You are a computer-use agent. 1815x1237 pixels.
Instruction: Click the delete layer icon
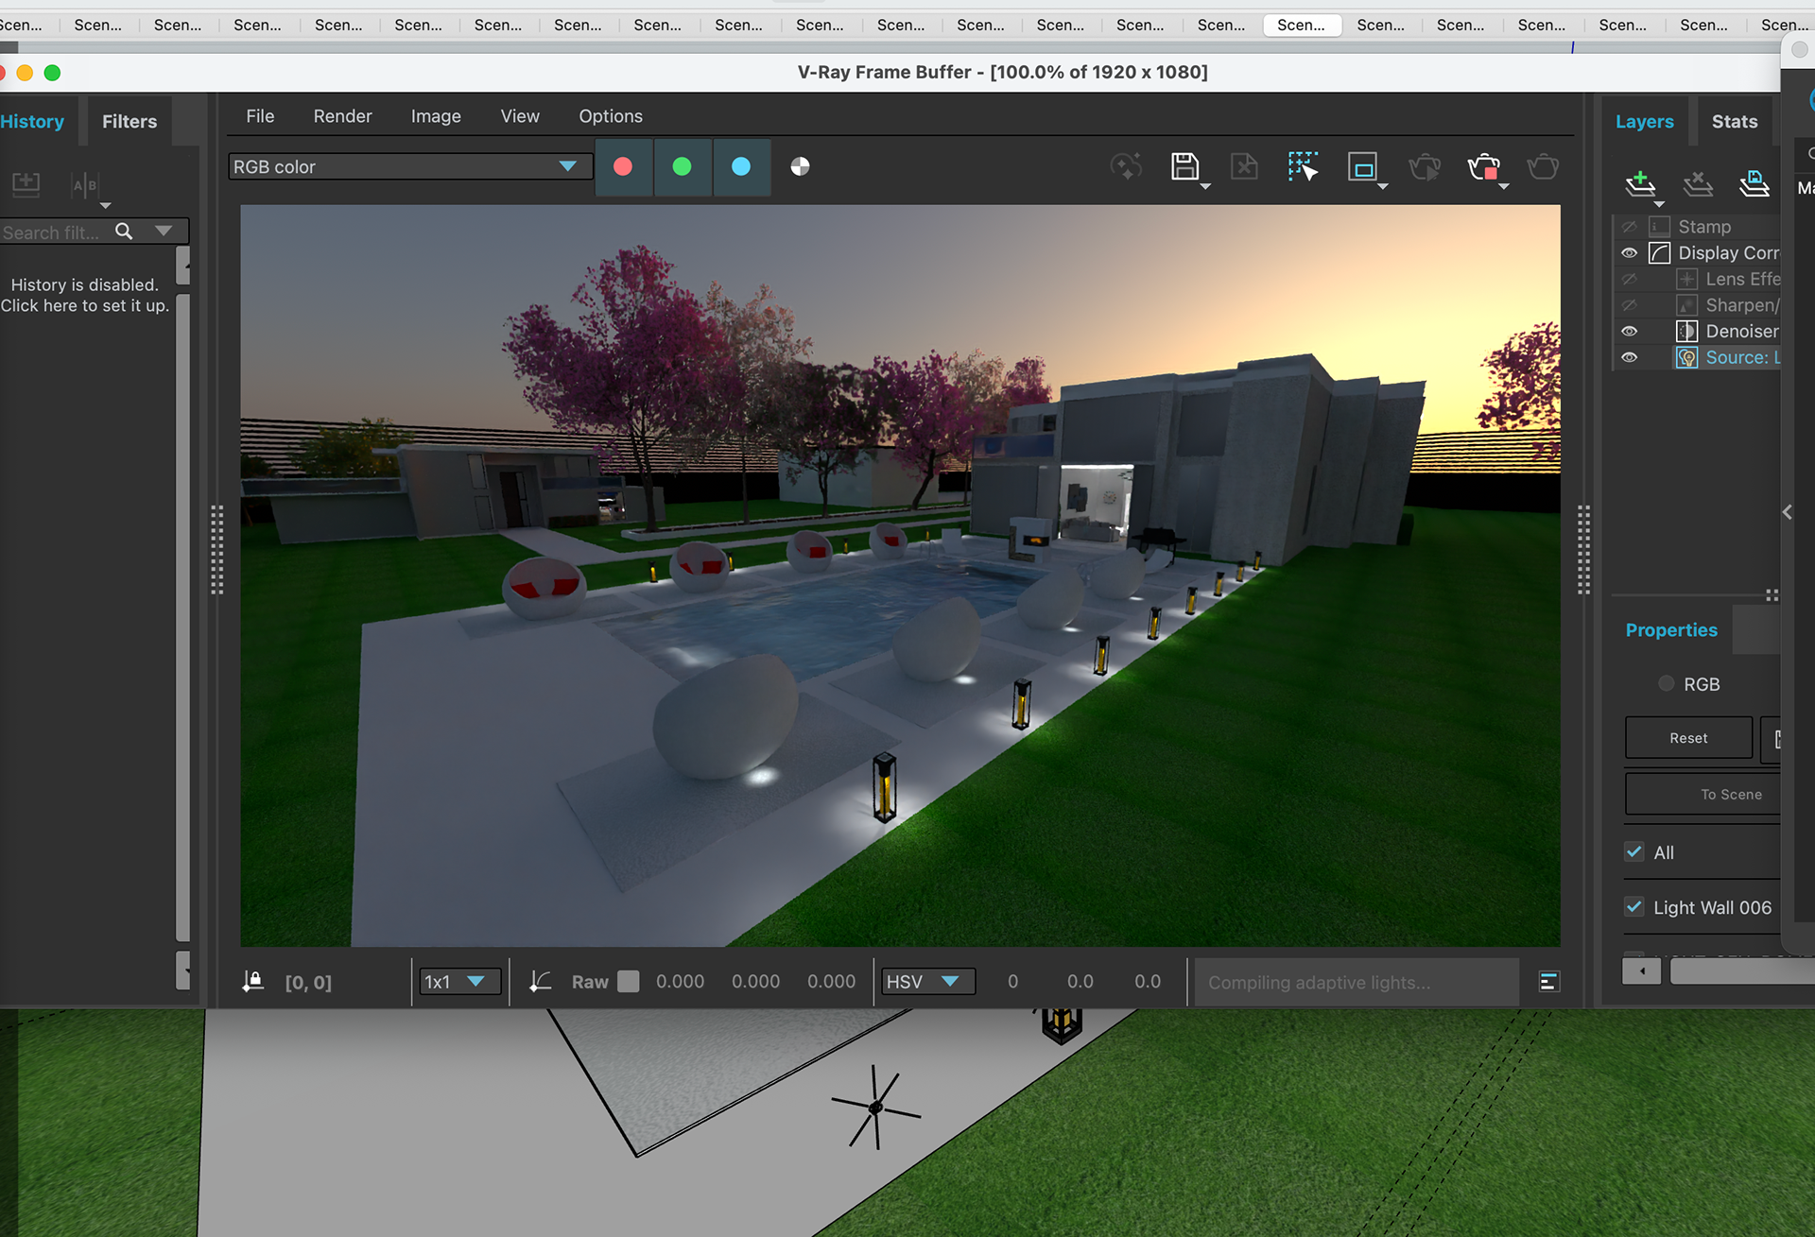point(1698,182)
